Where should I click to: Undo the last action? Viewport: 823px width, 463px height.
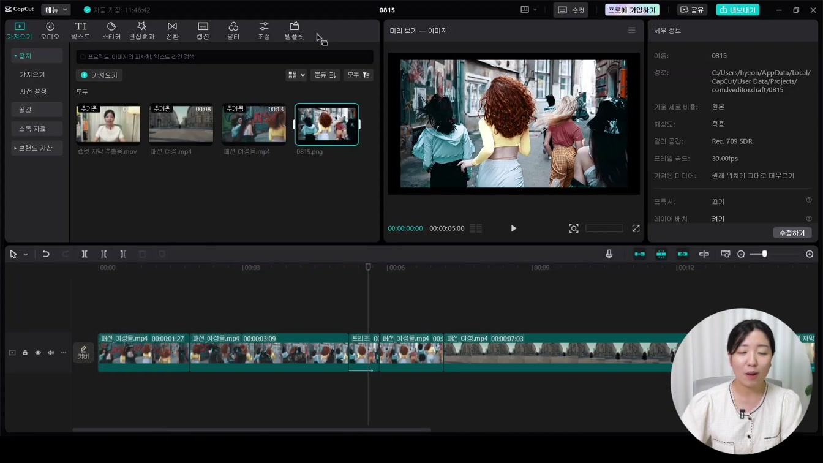46,254
